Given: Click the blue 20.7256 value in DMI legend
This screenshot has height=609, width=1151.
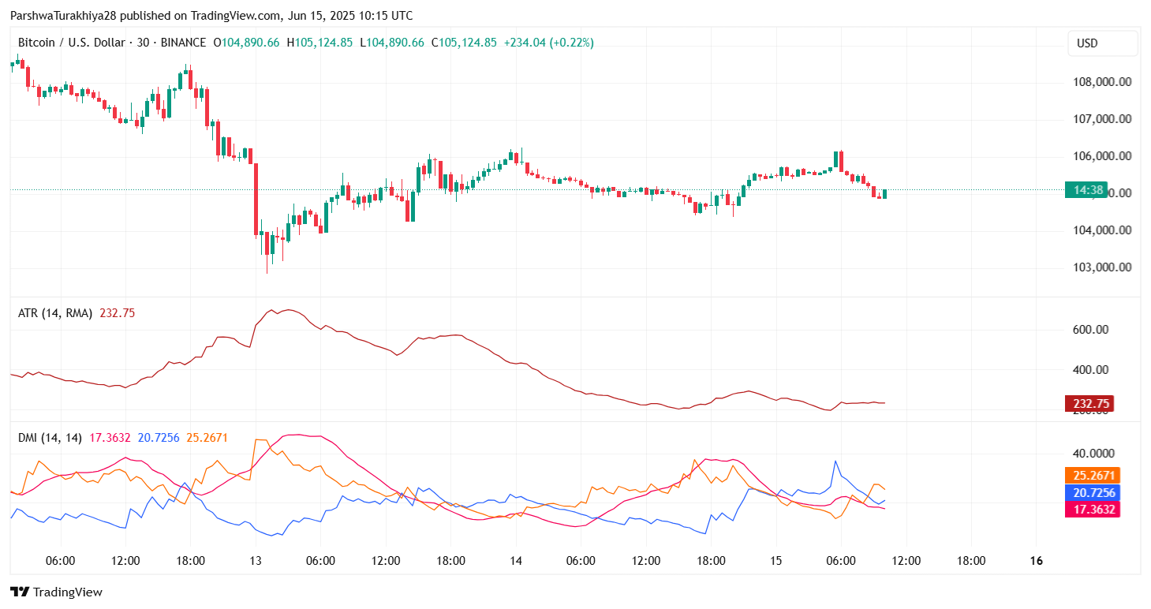Looking at the screenshot, I should click(159, 437).
